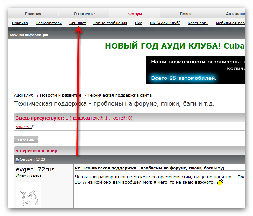This screenshot has width=253, height=216.
Task: Click the supports user link
Action: tap(24, 127)
